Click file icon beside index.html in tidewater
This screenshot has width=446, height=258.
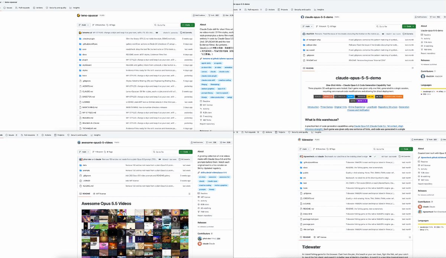pyautogui.click(x=301, y=214)
